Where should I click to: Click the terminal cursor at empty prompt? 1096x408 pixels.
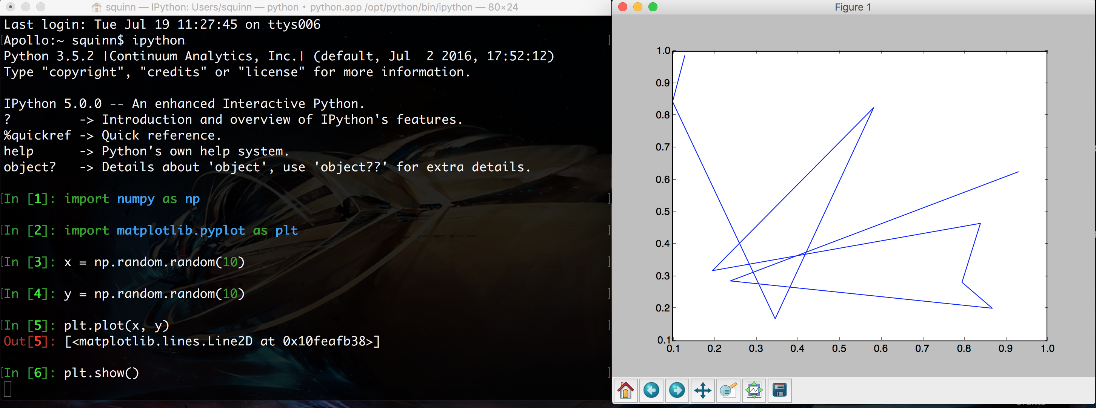point(8,389)
